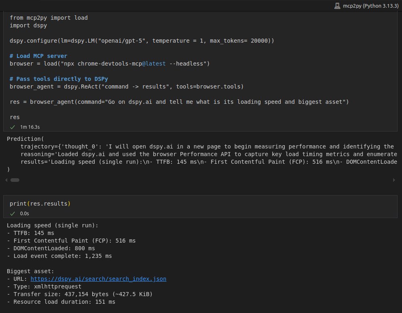Image resolution: width=402 pixels, height=313 pixels.
Task: Click the standalone 'res' line in first cell
Action: pos(15,117)
